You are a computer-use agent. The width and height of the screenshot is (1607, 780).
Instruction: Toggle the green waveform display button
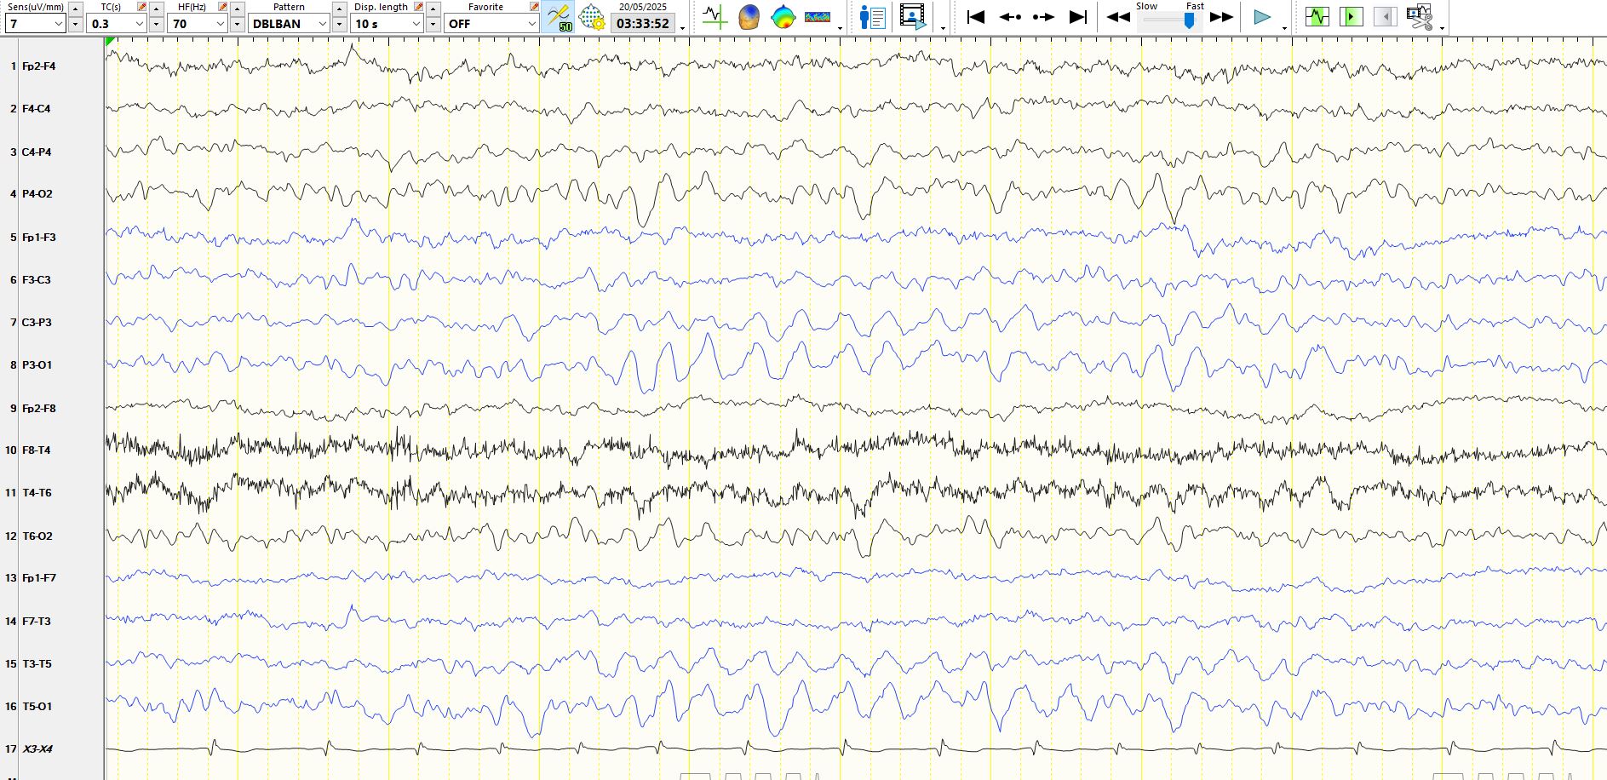pos(1317,17)
